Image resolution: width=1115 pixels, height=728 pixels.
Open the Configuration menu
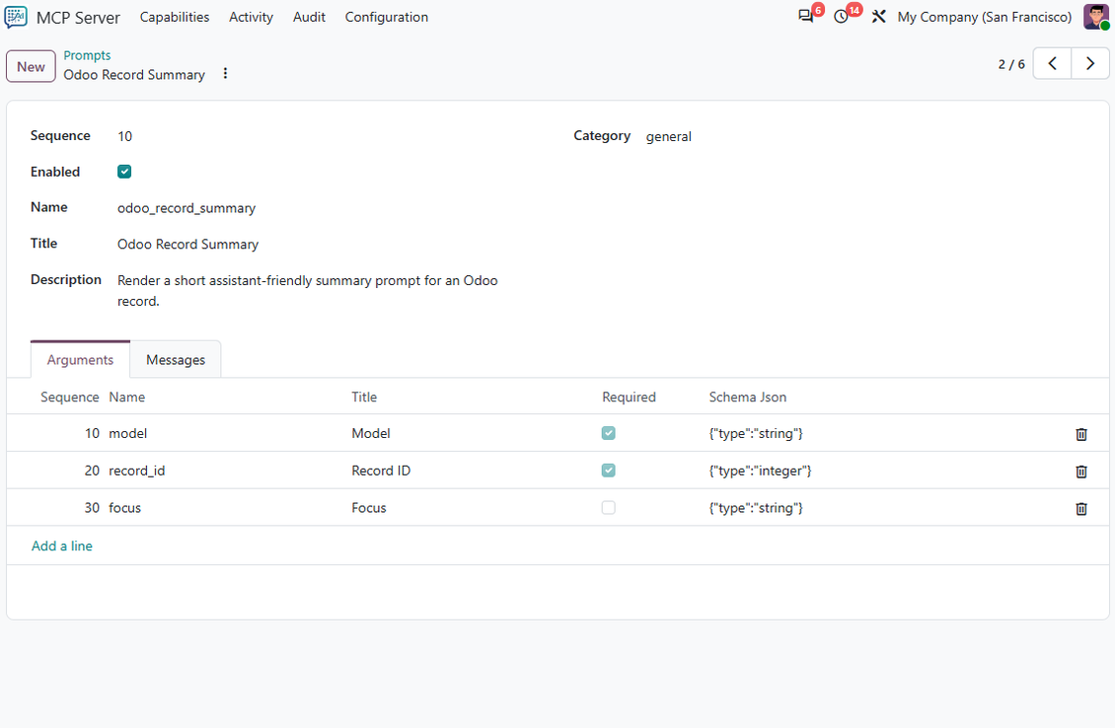pos(387,17)
